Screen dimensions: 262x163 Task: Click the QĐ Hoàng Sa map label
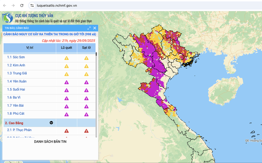click(253, 141)
